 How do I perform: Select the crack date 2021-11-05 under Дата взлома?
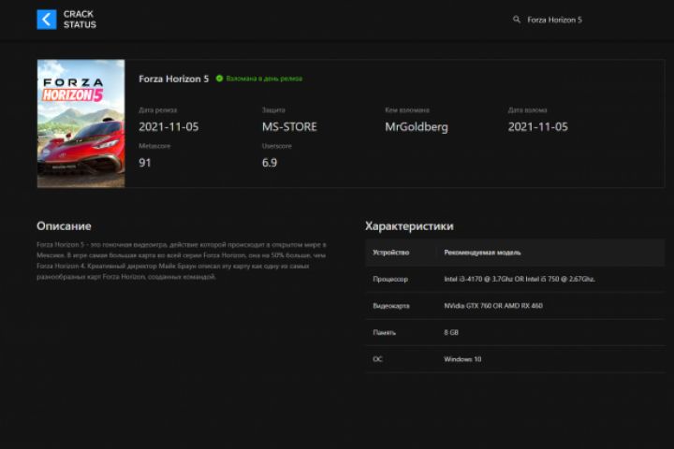coord(537,127)
